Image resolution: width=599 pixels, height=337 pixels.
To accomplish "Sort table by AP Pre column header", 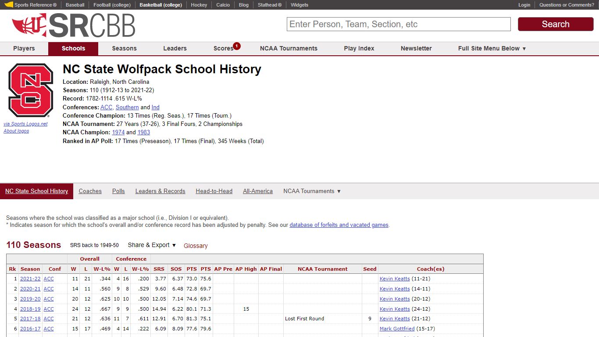I will pyautogui.click(x=223, y=269).
